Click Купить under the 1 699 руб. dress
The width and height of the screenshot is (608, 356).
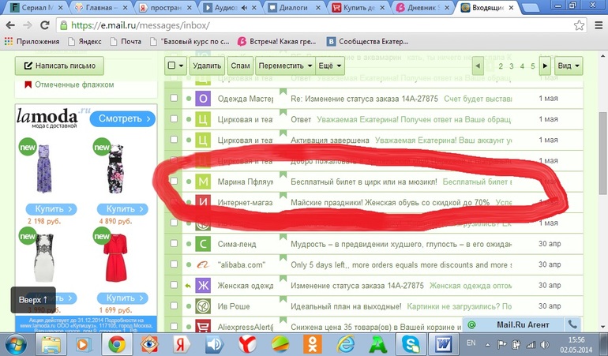click(x=122, y=298)
